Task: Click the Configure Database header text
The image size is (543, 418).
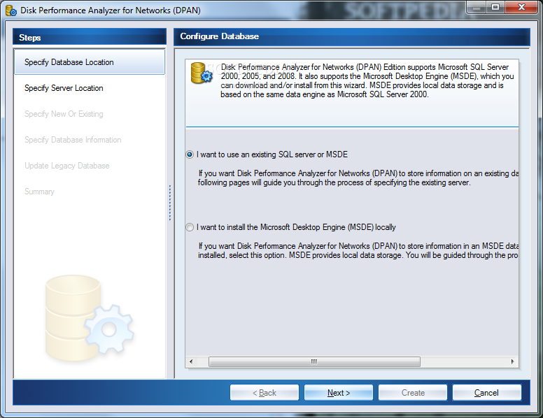Action: (219, 36)
